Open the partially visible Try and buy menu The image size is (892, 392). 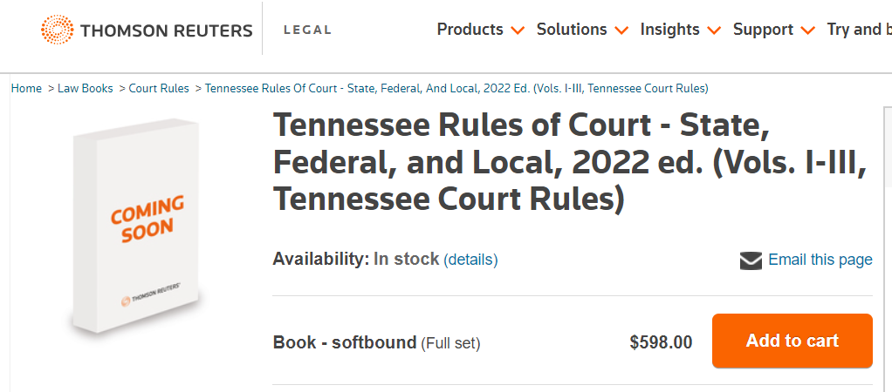[x=858, y=30]
